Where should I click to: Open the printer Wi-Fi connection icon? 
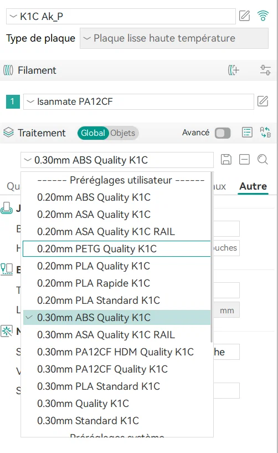262,16
